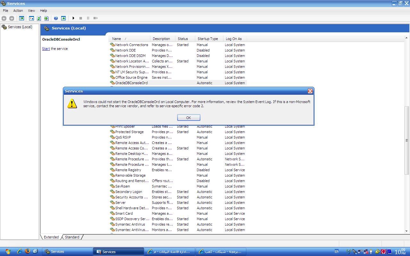This screenshot has height=256, width=410.
Task: Switch to the Extended tab
Action: (x=51, y=237)
